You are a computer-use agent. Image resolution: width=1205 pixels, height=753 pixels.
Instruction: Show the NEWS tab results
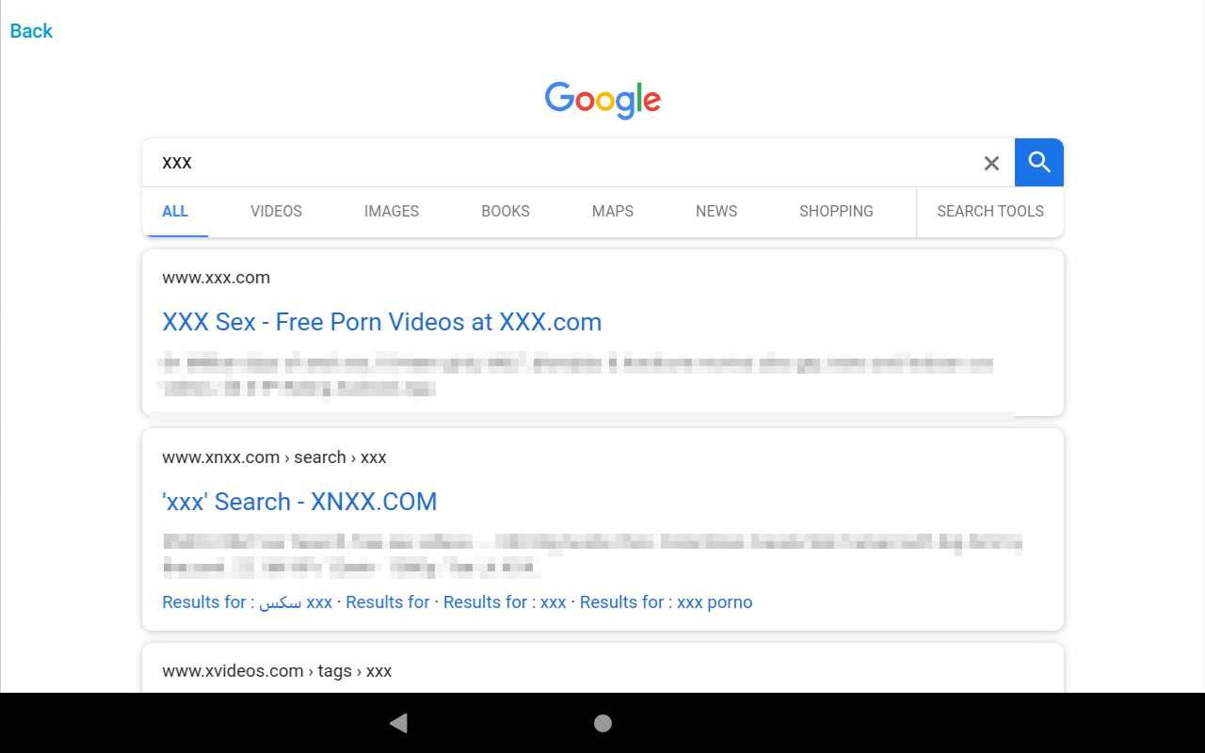coord(716,212)
